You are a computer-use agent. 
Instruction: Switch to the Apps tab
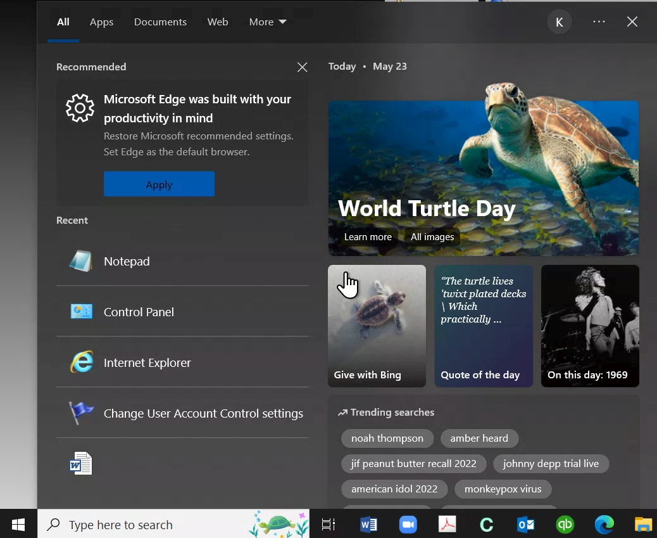pyautogui.click(x=101, y=22)
